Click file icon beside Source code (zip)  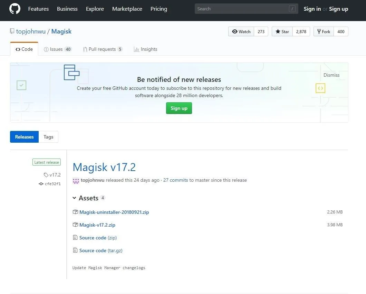[x=75, y=237]
